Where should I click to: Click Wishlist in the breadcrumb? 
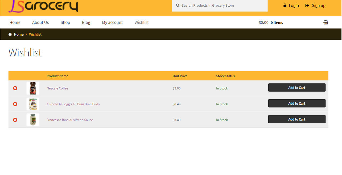click(x=35, y=34)
